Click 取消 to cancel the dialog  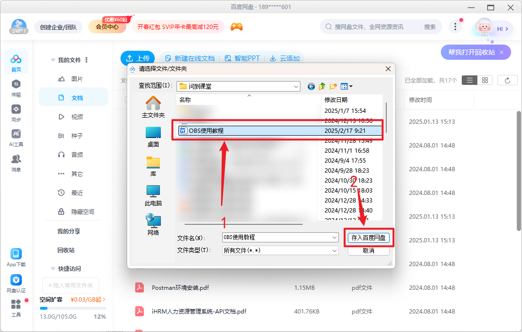[x=369, y=251]
